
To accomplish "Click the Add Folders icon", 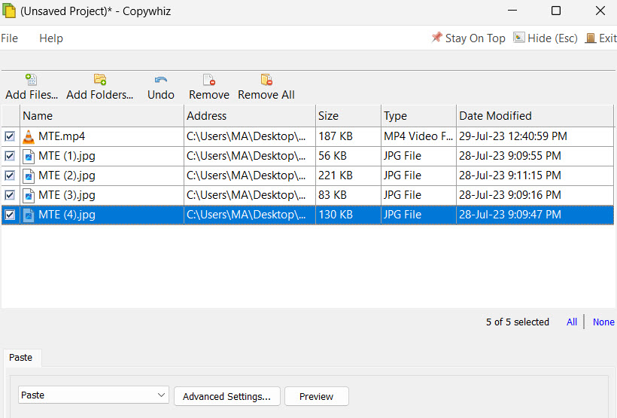I will 100,80.
